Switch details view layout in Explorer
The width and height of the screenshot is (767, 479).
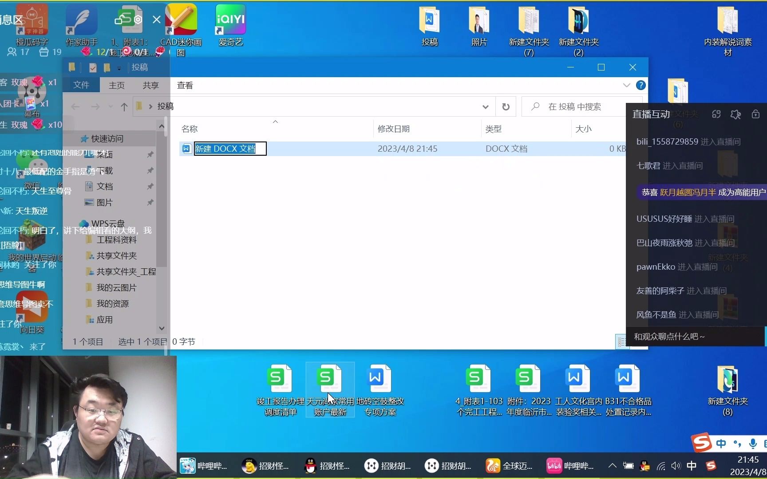tap(622, 342)
